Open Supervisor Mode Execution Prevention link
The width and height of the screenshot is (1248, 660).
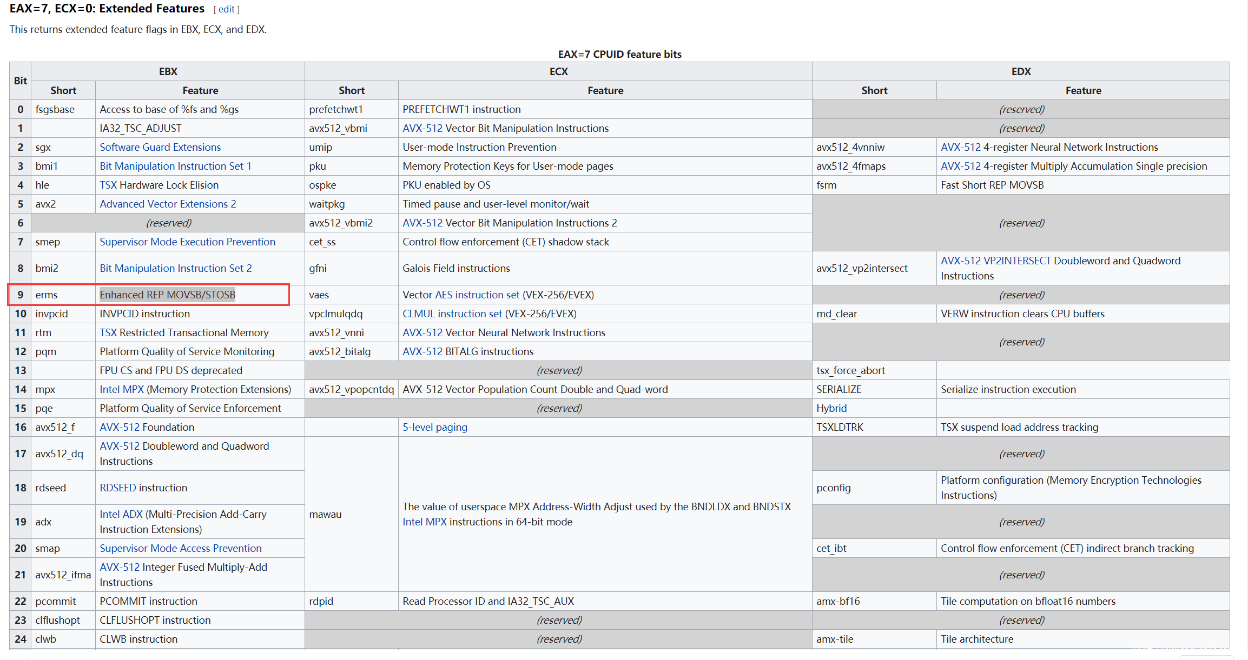187,242
